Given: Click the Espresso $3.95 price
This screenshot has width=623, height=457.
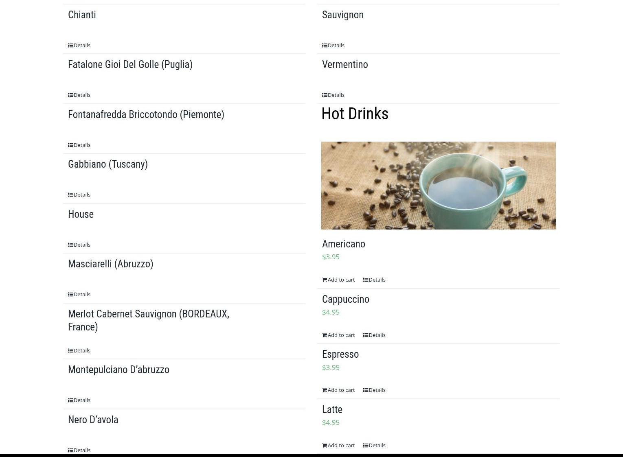Looking at the screenshot, I should tap(331, 367).
